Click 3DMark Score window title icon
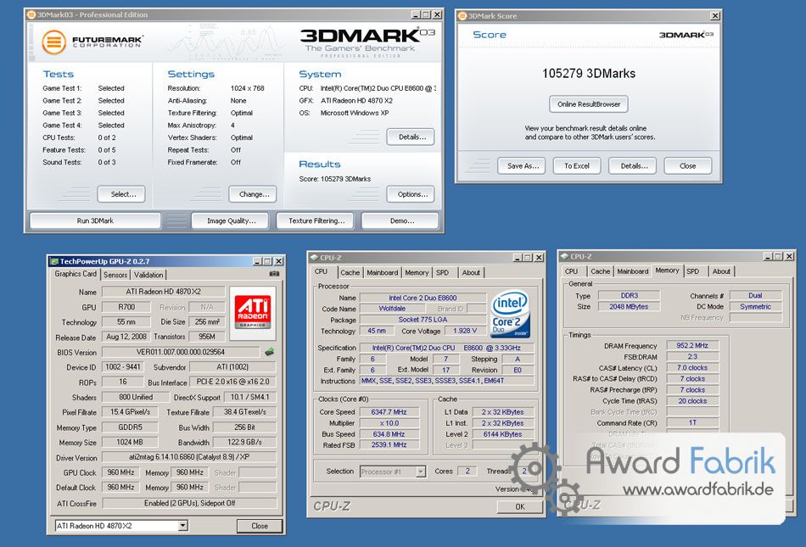 [x=462, y=16]
